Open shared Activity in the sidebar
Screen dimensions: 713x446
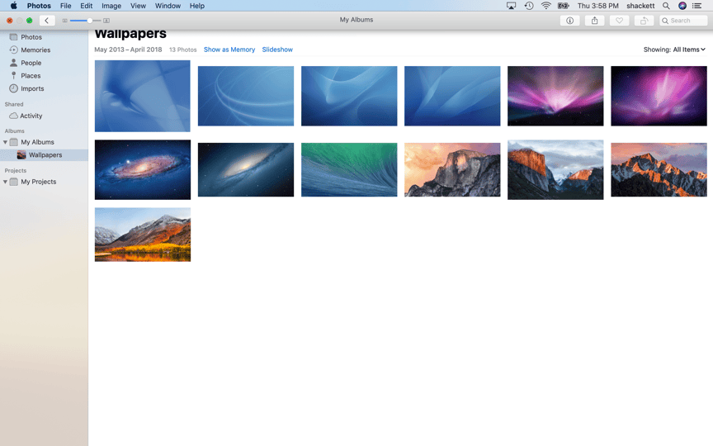[31, 116]
